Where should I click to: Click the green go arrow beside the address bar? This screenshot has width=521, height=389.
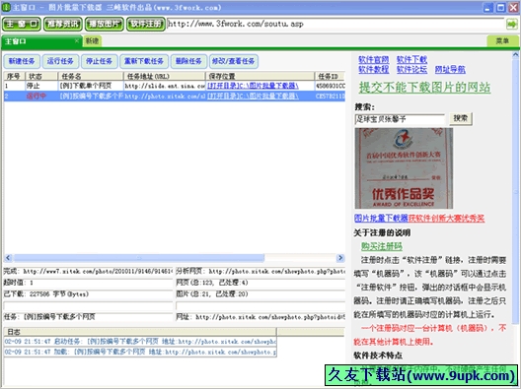tap(512, 25)
